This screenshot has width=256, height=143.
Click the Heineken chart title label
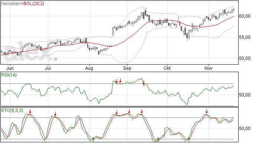click(x=11, y=4)
